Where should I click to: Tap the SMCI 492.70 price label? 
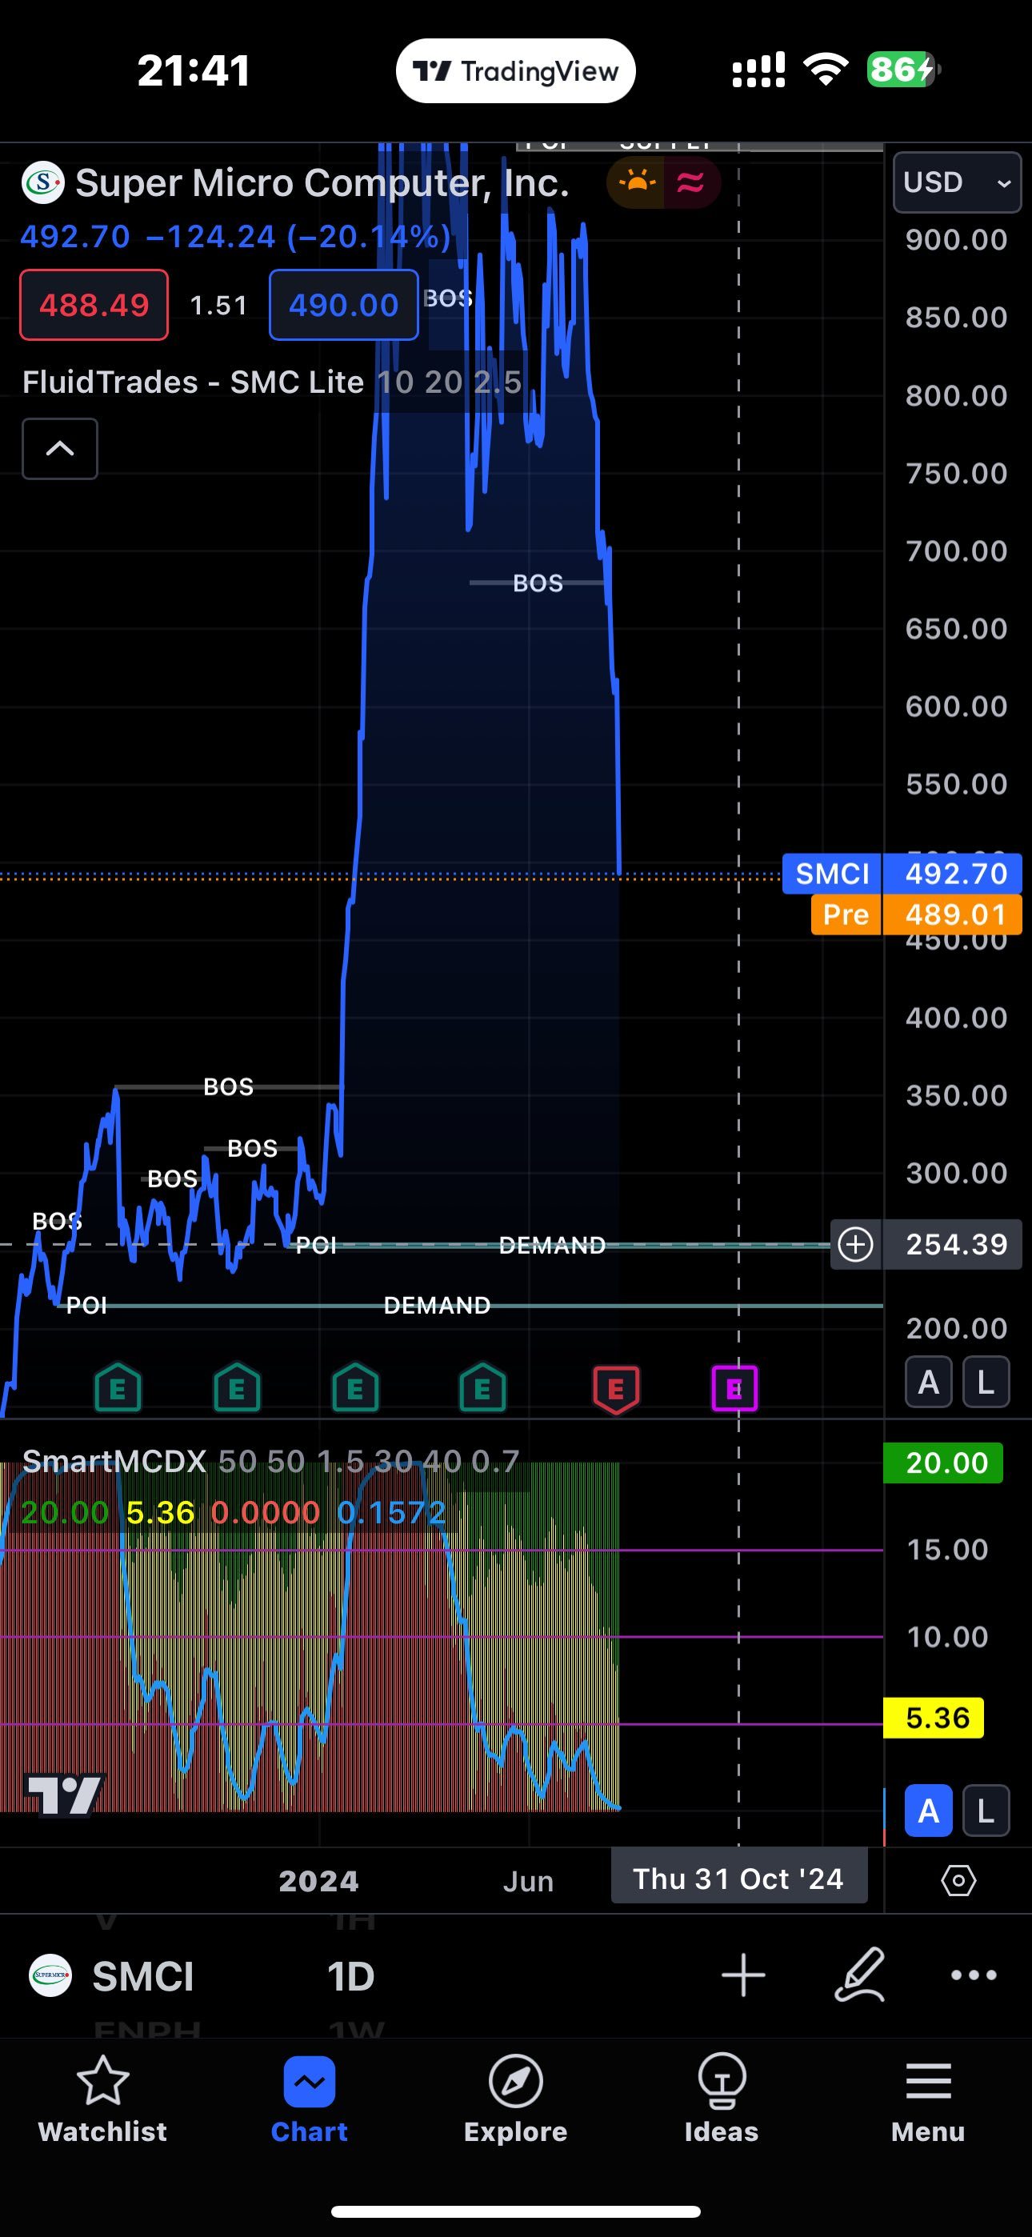[902, 874]
